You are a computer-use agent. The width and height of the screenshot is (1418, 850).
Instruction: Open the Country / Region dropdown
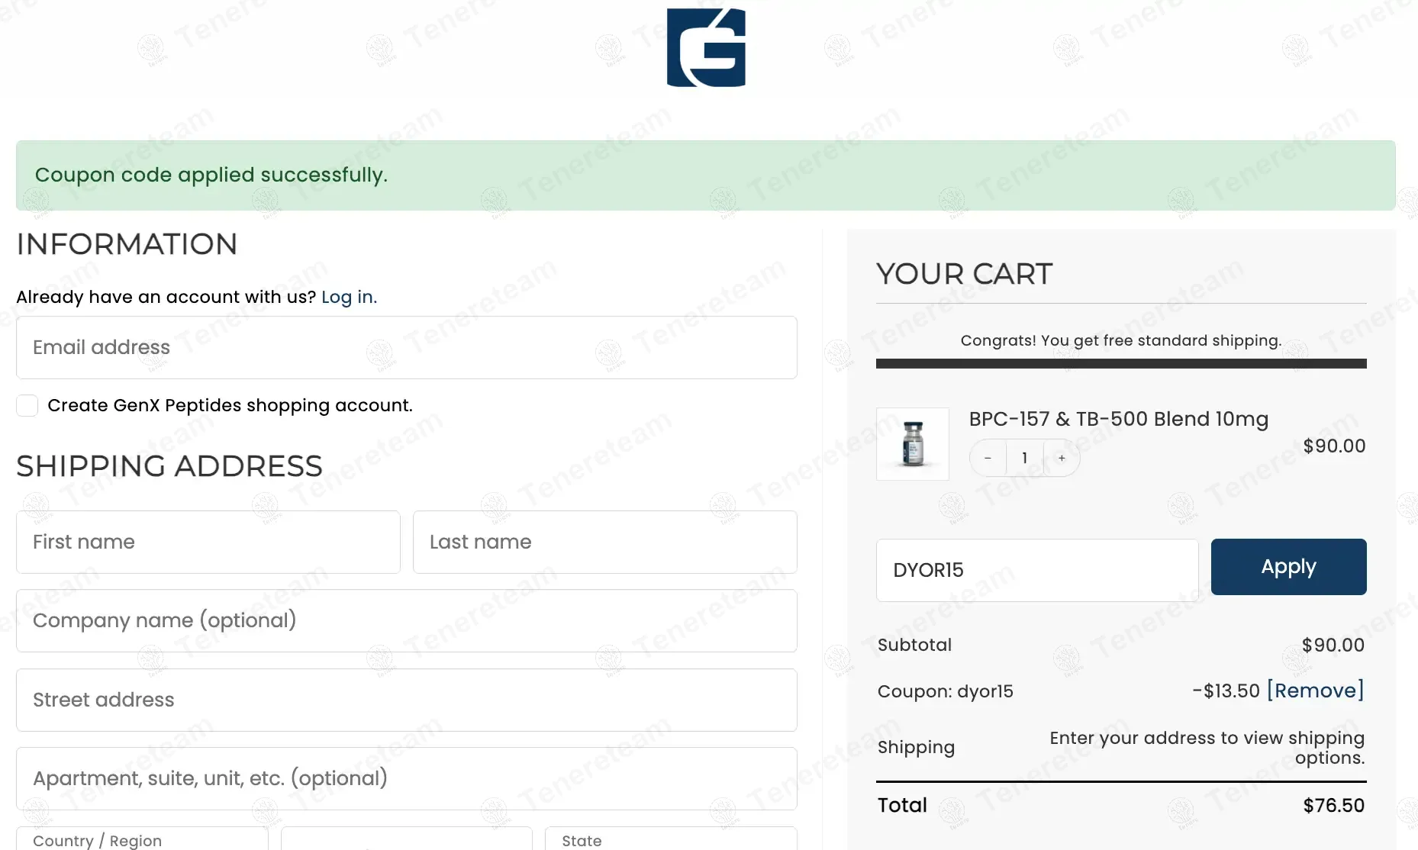pos(142,839)
